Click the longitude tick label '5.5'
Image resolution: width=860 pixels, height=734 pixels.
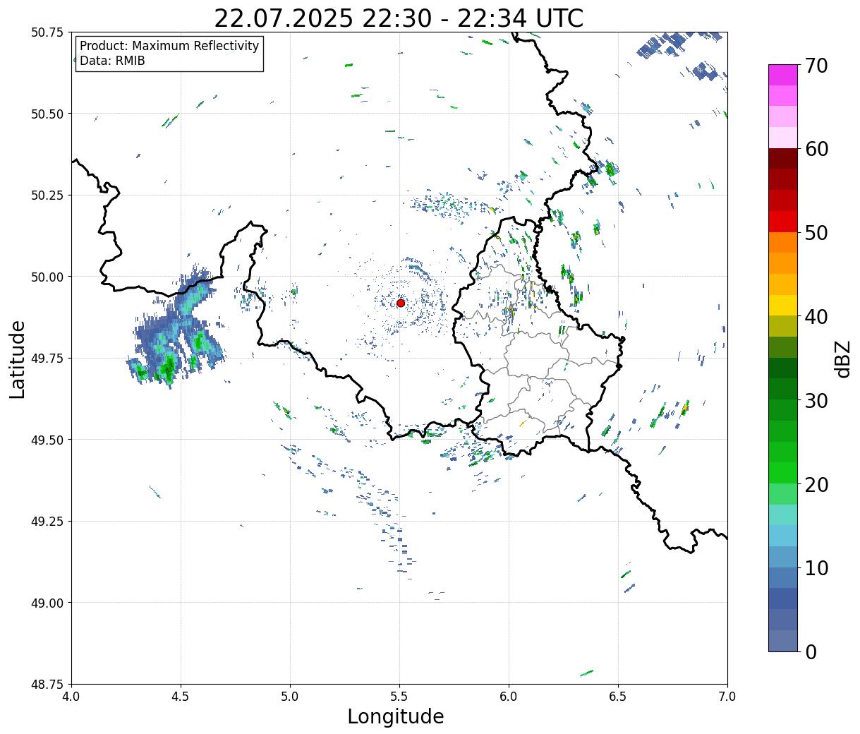pyautogui.click(x=399, y=696)
